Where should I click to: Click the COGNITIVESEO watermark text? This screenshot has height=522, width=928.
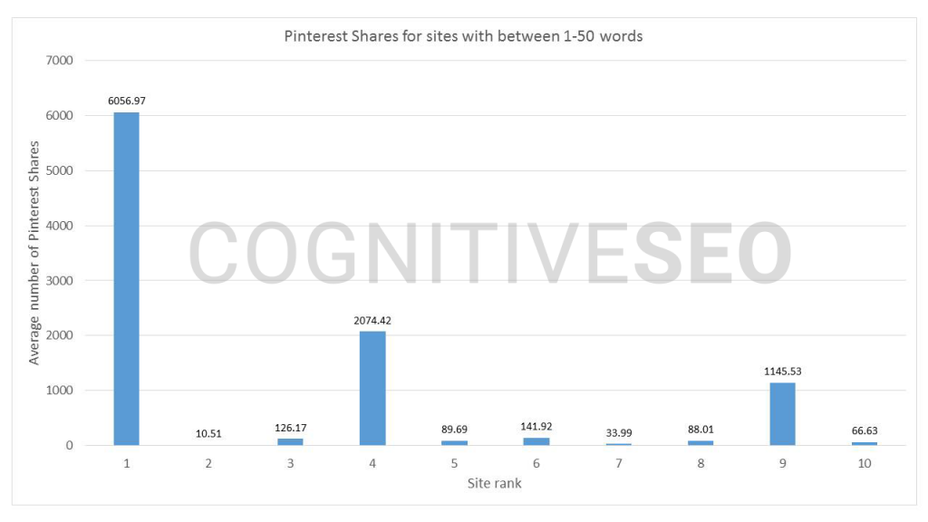point(490,253)
